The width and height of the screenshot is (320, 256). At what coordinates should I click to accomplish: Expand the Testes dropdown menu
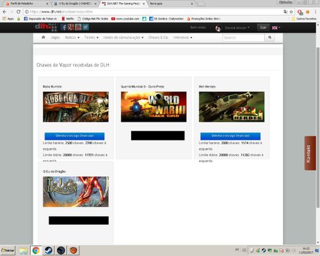pos(92,38)
